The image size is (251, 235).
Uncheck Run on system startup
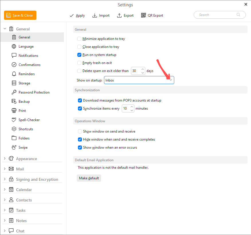point(79,55)
